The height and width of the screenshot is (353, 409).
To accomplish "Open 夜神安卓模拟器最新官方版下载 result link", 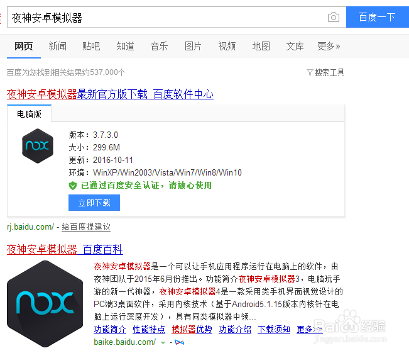I will pos(110,94).
